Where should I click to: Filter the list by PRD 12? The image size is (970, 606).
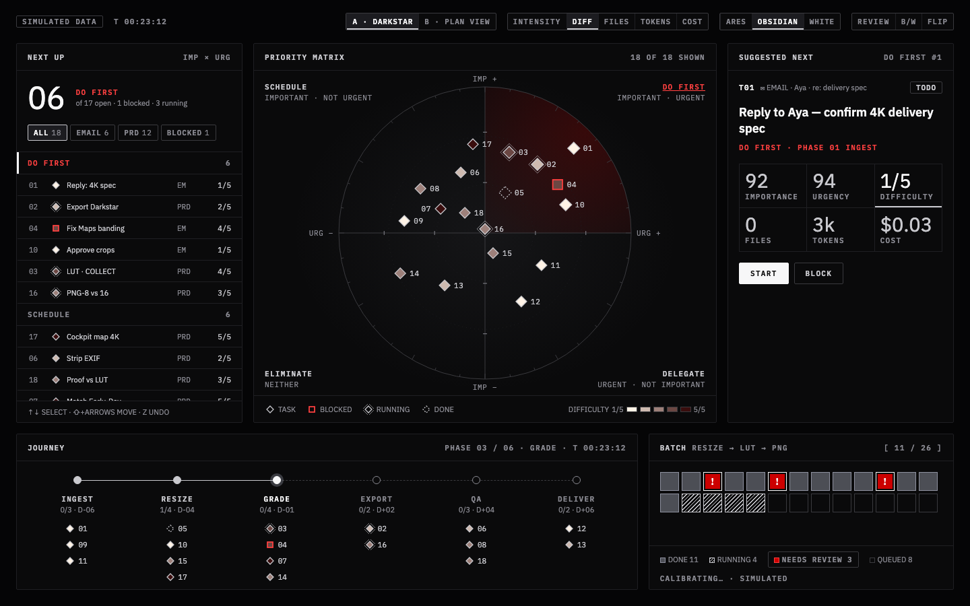[138, 133]
